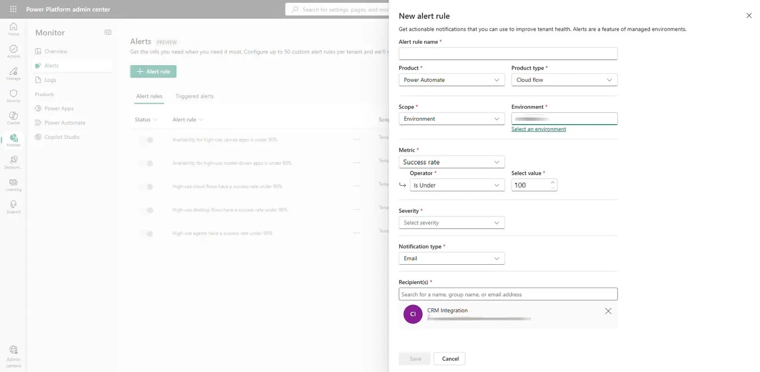Viewport: 760px width, 372px height.
Task: Open more options for model-driven apps alert
Action: pos(357,163)
